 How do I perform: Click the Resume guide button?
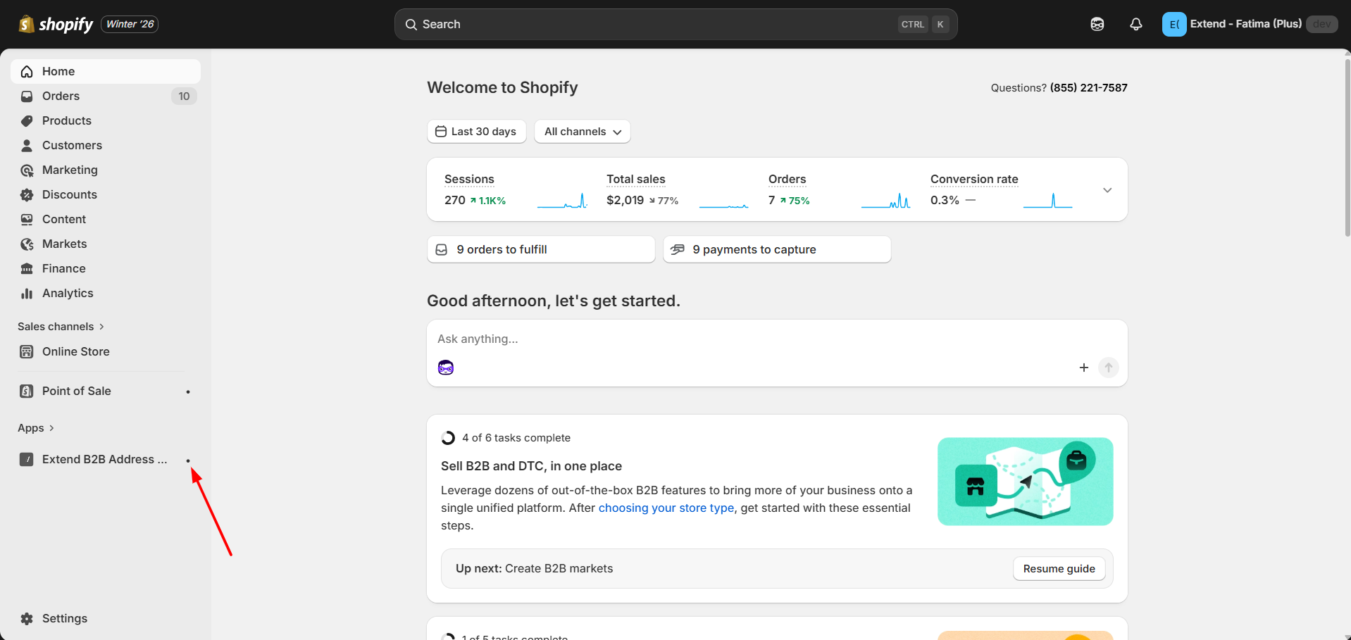point(1059,569)
